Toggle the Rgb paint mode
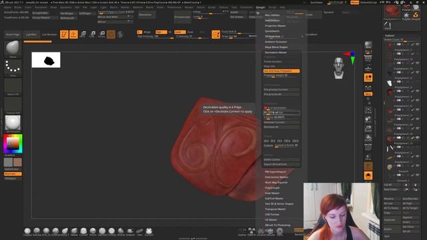 (x=161, y=32)
